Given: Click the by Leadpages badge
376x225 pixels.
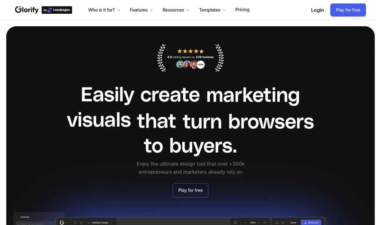Looking at the screenshot, I should pos(57,10).
